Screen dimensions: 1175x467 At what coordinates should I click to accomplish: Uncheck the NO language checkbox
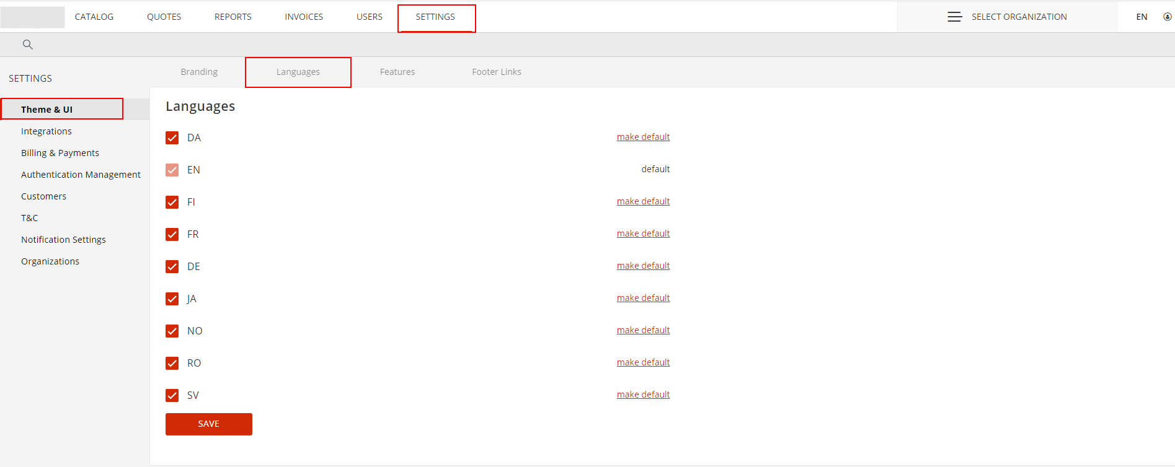(x=172, y=331)
